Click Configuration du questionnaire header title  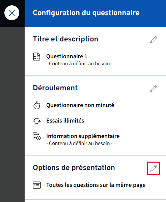coord(86,13)
